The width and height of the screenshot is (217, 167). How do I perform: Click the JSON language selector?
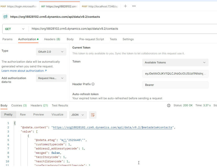pyautogui.click(x=78, y=115)
